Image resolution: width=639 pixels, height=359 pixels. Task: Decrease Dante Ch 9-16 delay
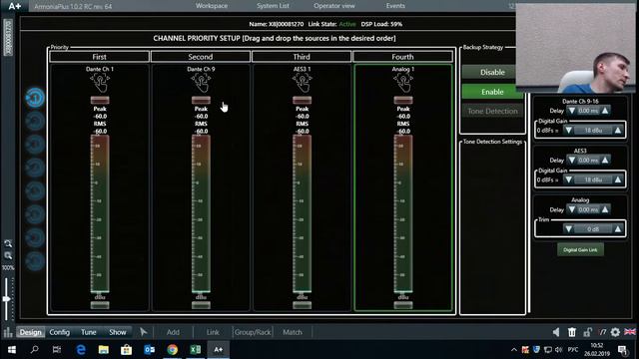[x=572, y=111]
